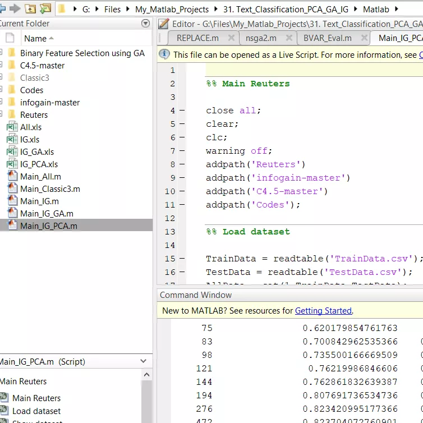Toggle breakpoint dash on line 11
The width and height of the screenshot is (423, 423).
(182, 204)
